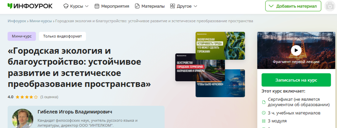This screenshot has height=128, width=337.
Task: Follow the Мини-курсы breadcrumb link
Action: pyautogui.click(x=41, y=21)
